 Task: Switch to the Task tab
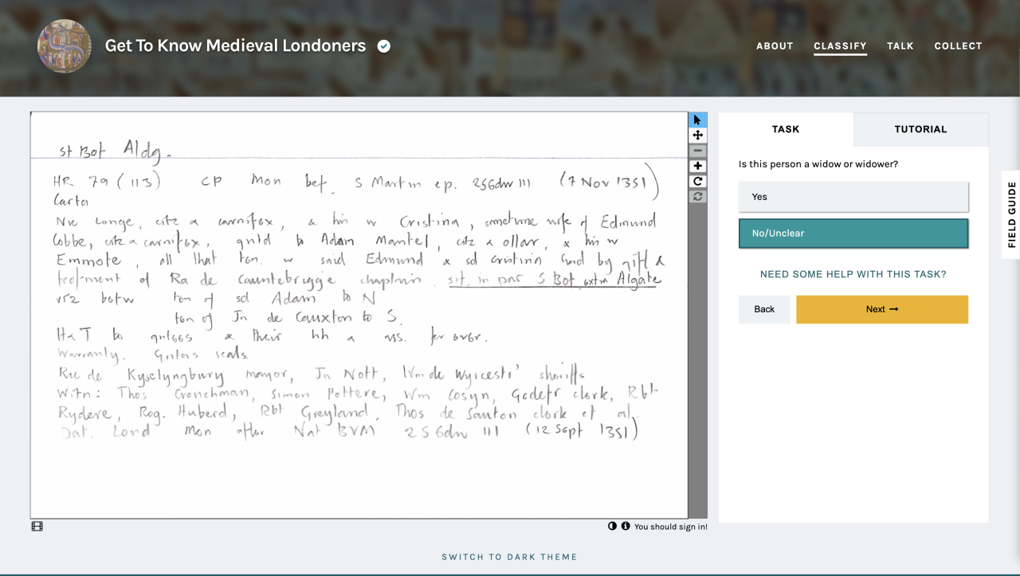[786, 129]
